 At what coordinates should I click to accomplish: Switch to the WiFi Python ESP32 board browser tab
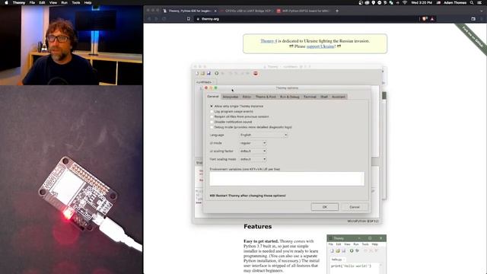[304, 11]
